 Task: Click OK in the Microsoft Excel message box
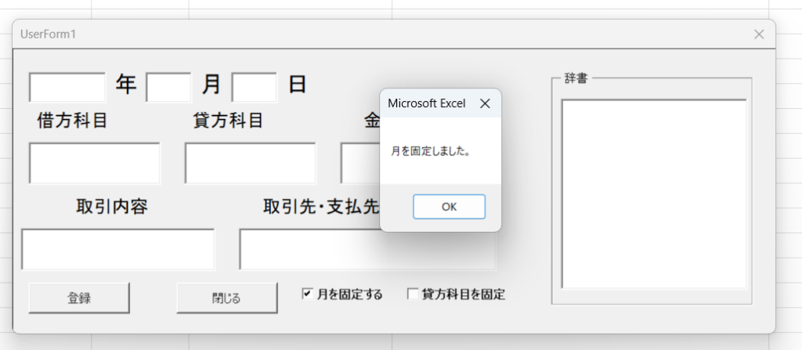(x=449, y=207)
